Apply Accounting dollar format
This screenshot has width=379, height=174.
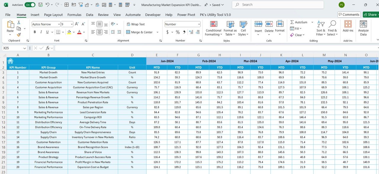pos(167,32)
